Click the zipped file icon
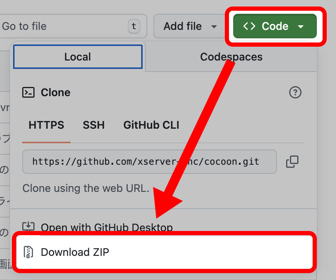This screenshot has width=336, height=280. coord(28,252)
